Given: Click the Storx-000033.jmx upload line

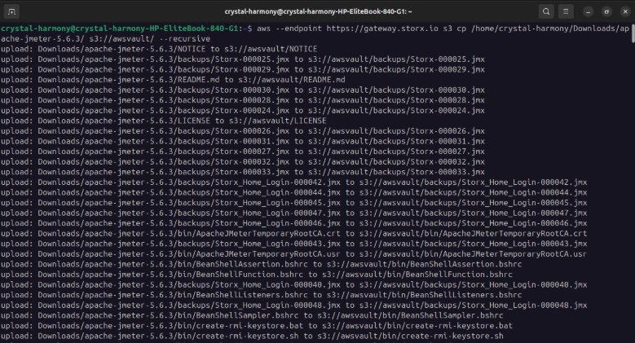Looking at the screenshot, I should pos(243,172).
